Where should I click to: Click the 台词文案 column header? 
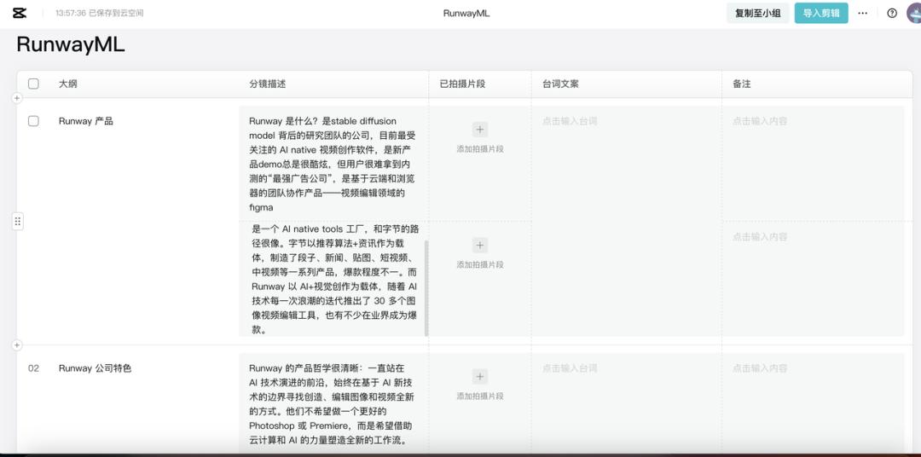(x=560, y=84)
